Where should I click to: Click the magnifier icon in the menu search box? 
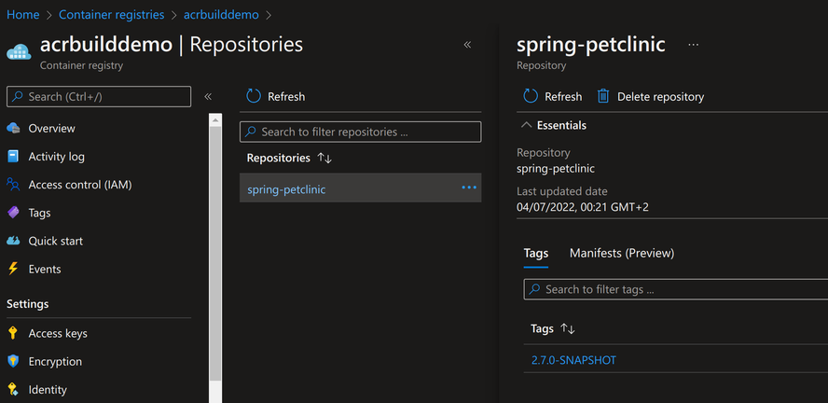[x=18, y=97]
